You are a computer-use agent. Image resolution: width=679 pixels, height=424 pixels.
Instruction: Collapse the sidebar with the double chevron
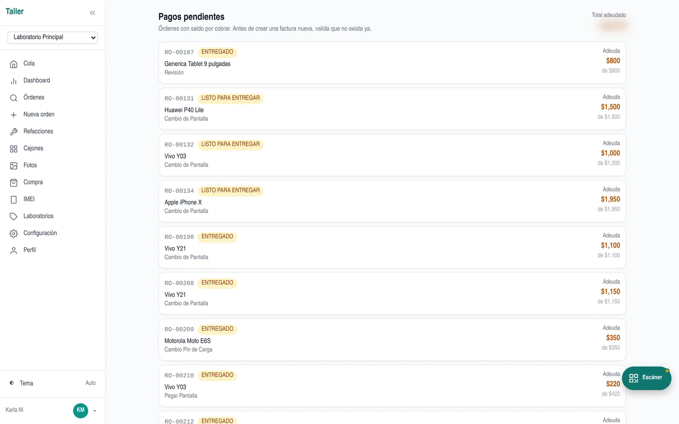[93, 13]
